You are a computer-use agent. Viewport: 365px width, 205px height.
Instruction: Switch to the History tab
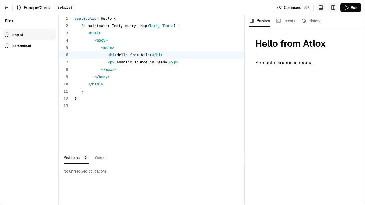[311, 21]
